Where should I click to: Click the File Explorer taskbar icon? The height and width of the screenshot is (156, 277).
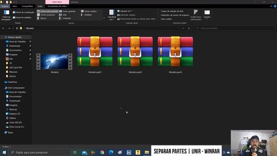[x=147, y=152]
